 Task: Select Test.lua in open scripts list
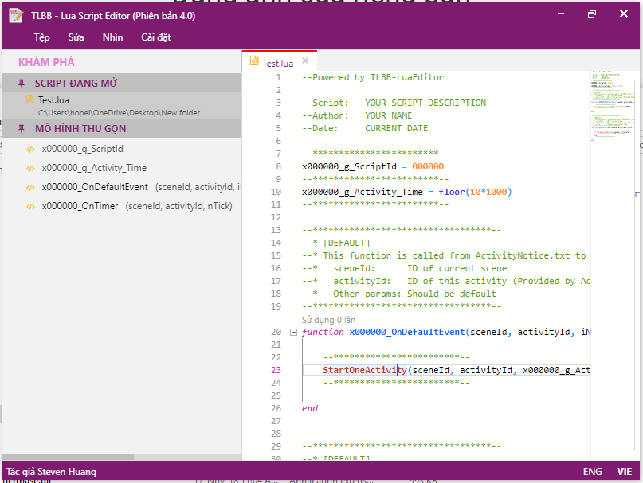(x=122, y=105)
